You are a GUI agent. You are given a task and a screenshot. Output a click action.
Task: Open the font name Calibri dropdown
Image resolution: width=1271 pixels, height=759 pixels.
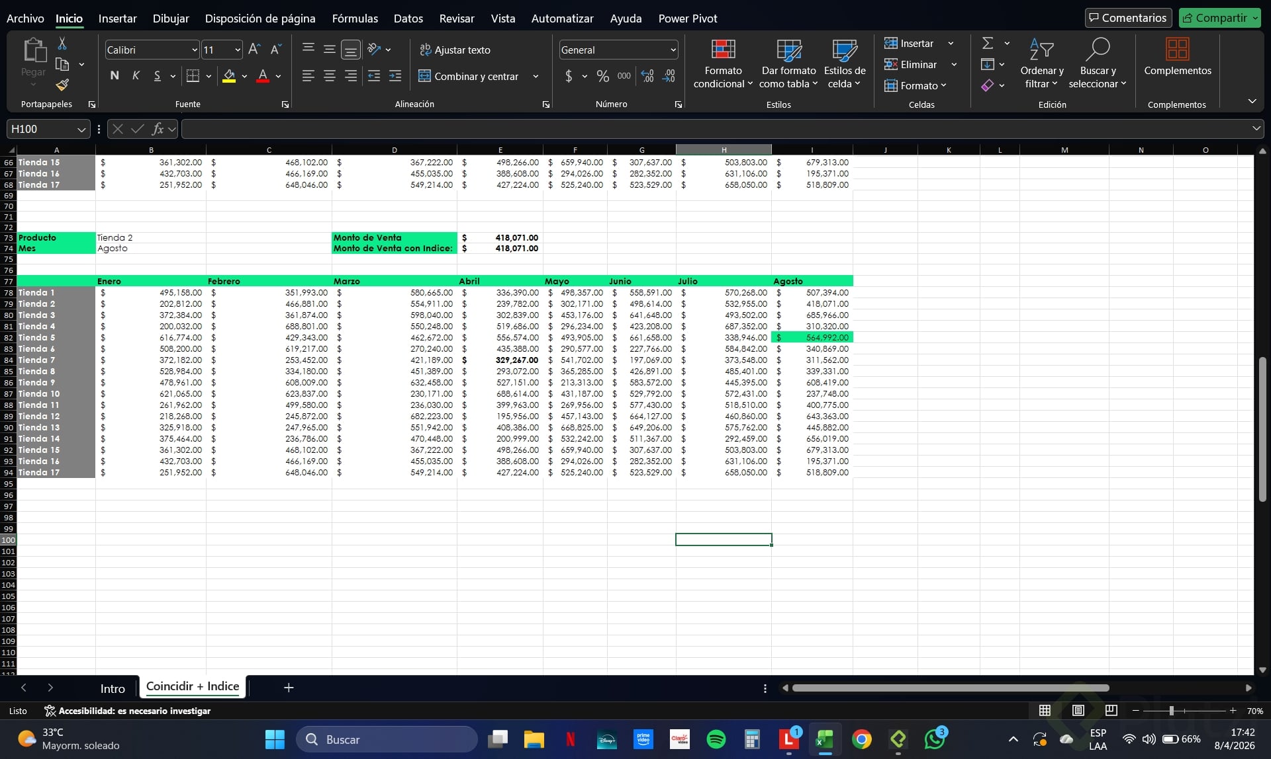pyautogui.click(x=194, y=50)
